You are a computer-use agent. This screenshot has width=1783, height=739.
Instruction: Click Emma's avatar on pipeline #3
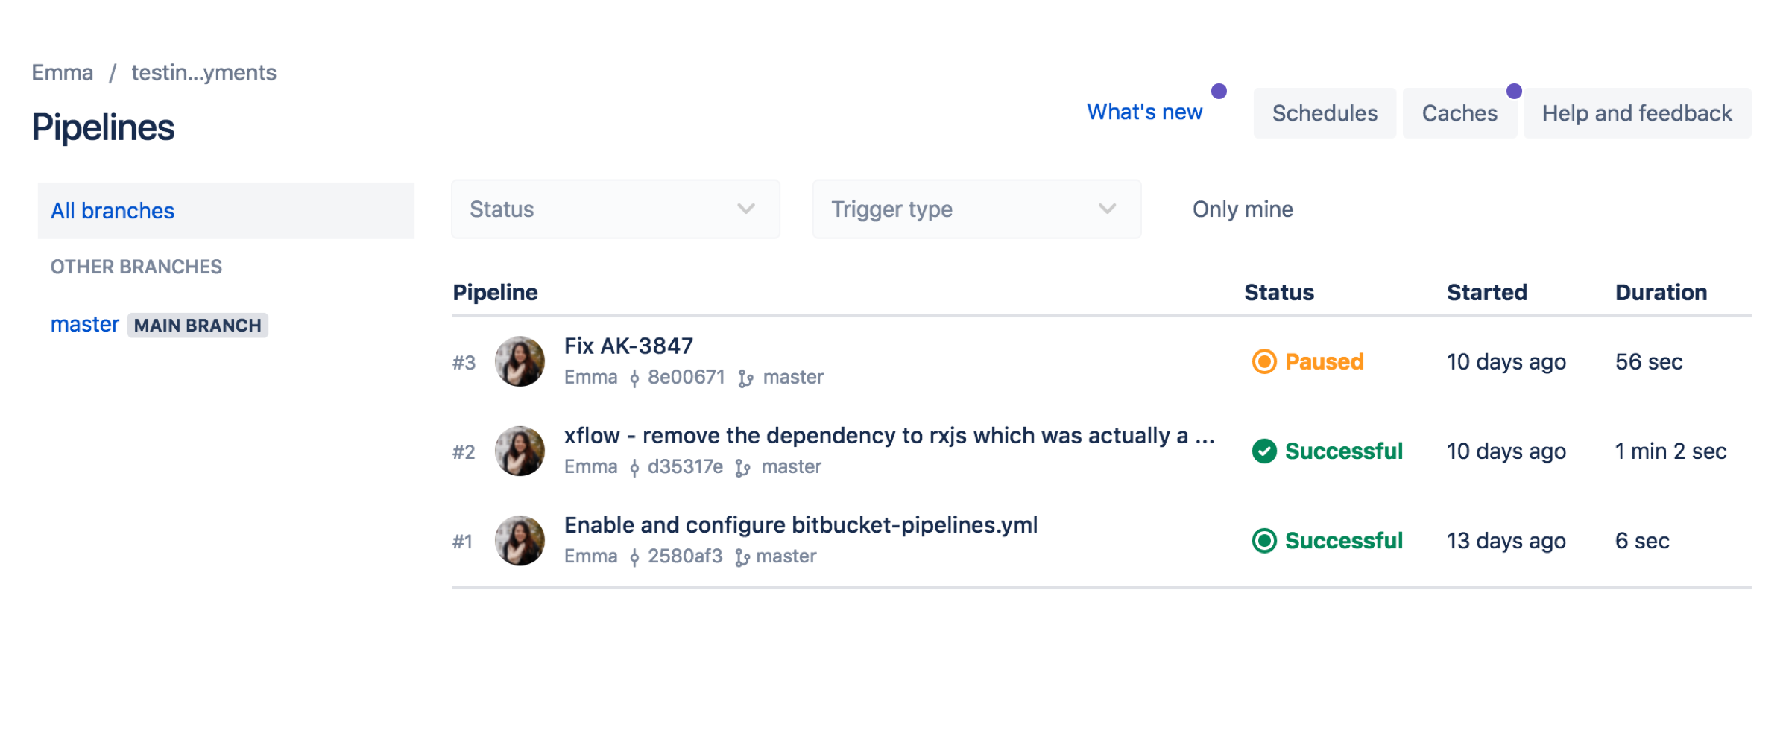pos(520,361)
